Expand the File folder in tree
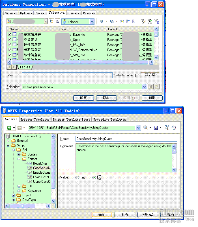The image size is (198, 227). (x=19, y=186)
